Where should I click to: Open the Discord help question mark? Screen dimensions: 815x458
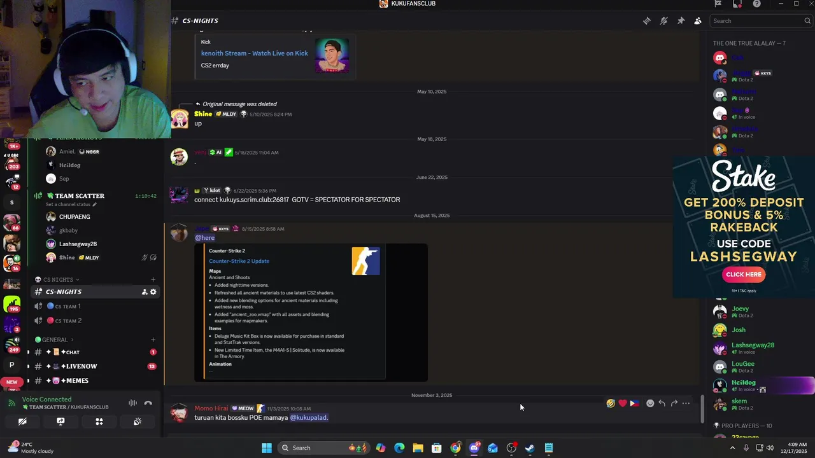coord(756,4)
